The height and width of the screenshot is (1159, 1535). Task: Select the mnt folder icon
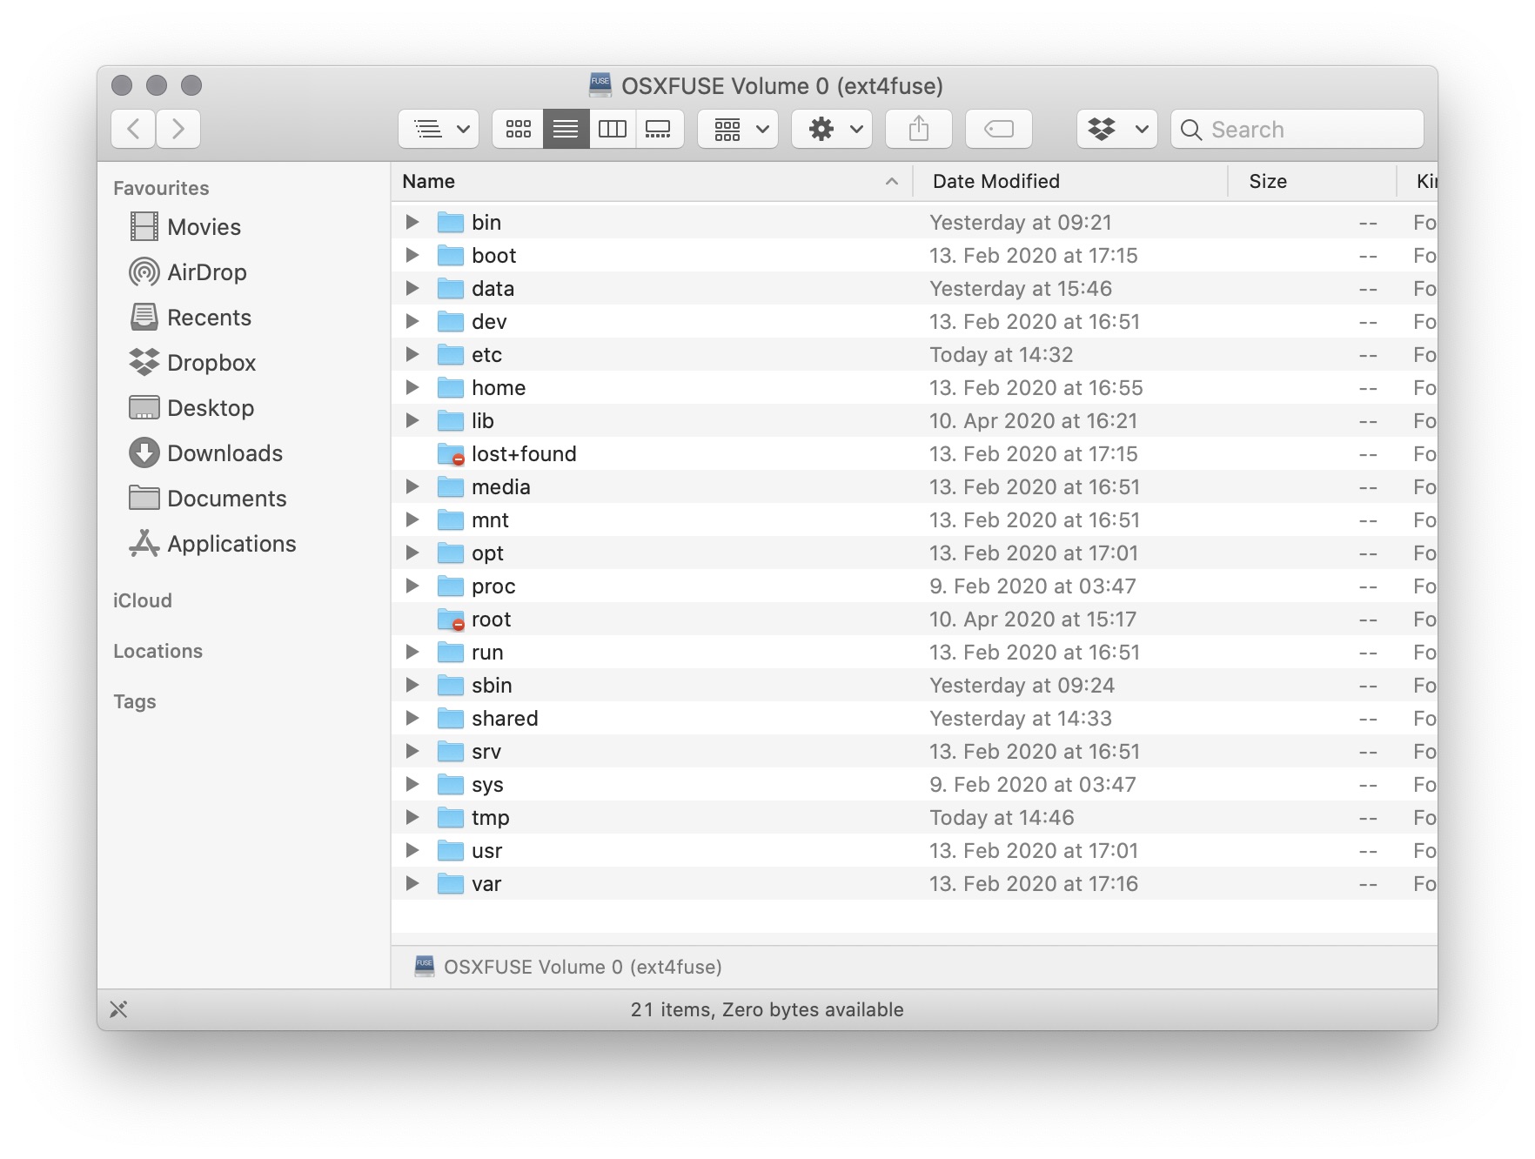click(451, 519)
